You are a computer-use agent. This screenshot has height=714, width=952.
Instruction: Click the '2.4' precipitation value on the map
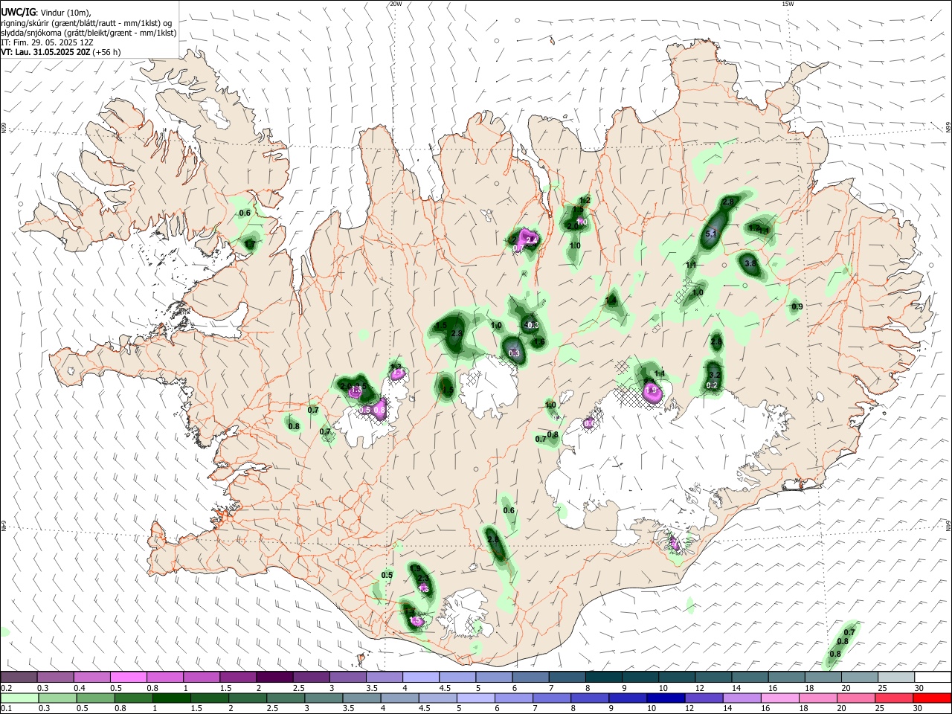coord(532,239)
